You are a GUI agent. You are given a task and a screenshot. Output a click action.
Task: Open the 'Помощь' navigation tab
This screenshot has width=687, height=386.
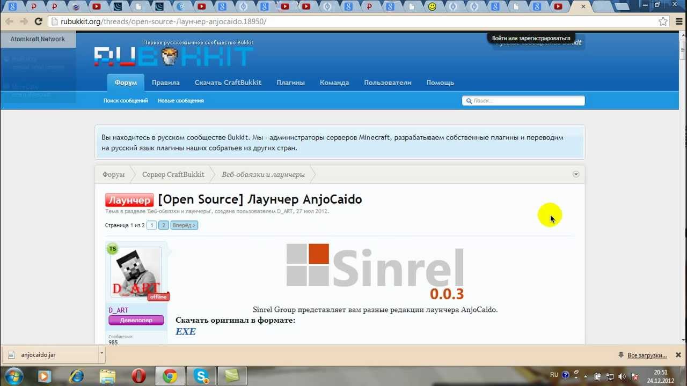(x=440, y=83)
